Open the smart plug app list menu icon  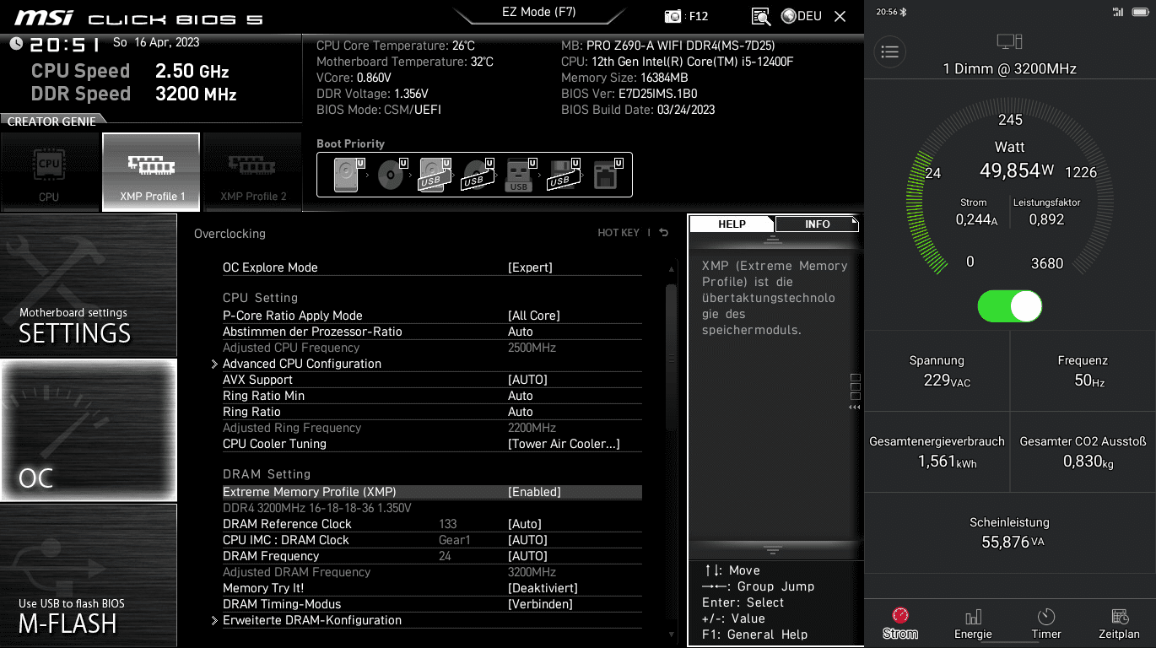point(889,51)
